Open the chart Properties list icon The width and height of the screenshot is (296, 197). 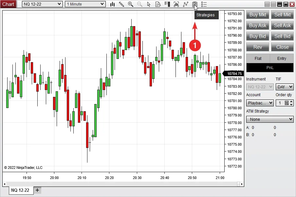tap(204, 4)
